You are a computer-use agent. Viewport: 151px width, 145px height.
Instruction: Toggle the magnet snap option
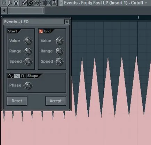16,3
